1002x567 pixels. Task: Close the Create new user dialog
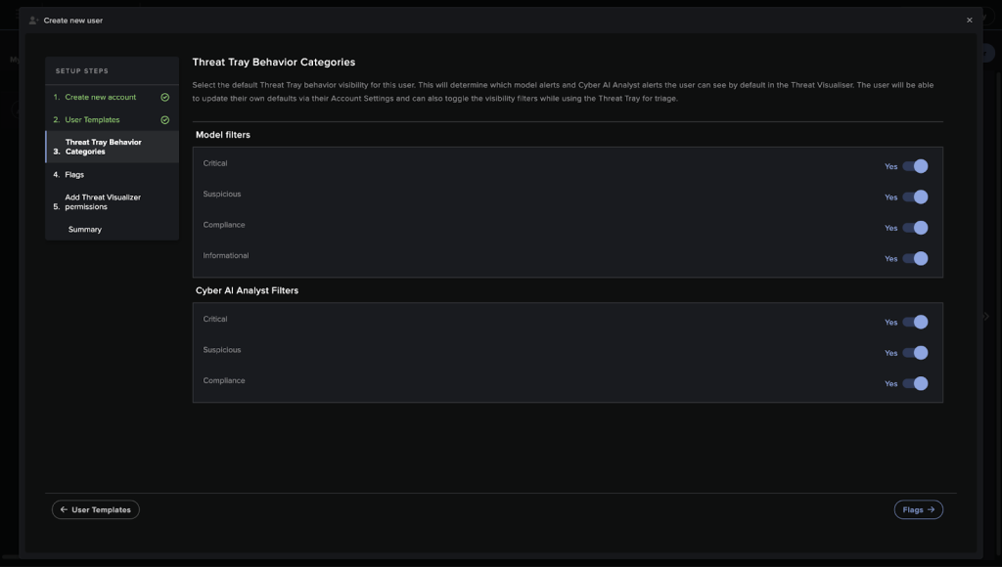(970, 21)
